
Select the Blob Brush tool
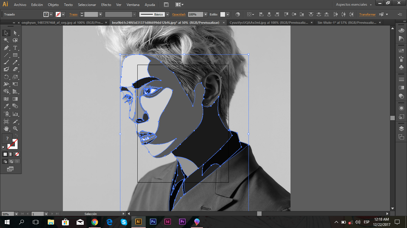(6, 69)
